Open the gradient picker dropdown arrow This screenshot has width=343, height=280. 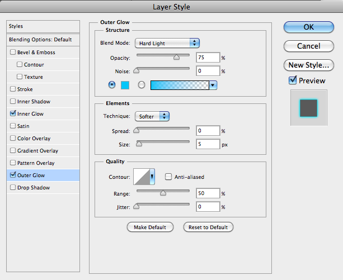[213, 85]
